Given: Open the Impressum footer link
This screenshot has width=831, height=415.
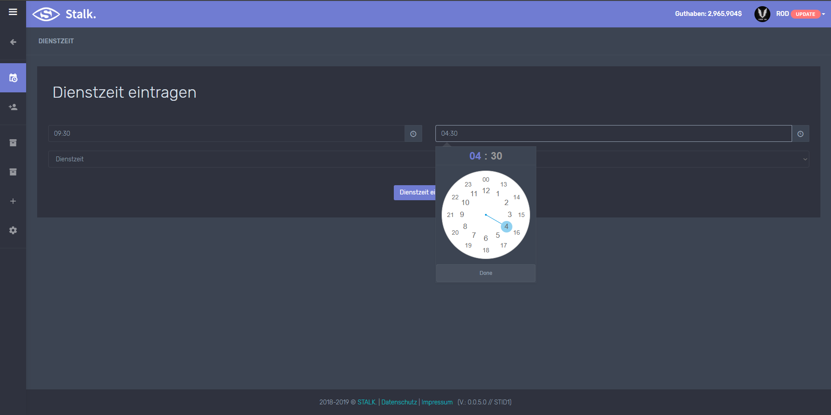Looking at the screenshot, I should click(x=437, y=402).
